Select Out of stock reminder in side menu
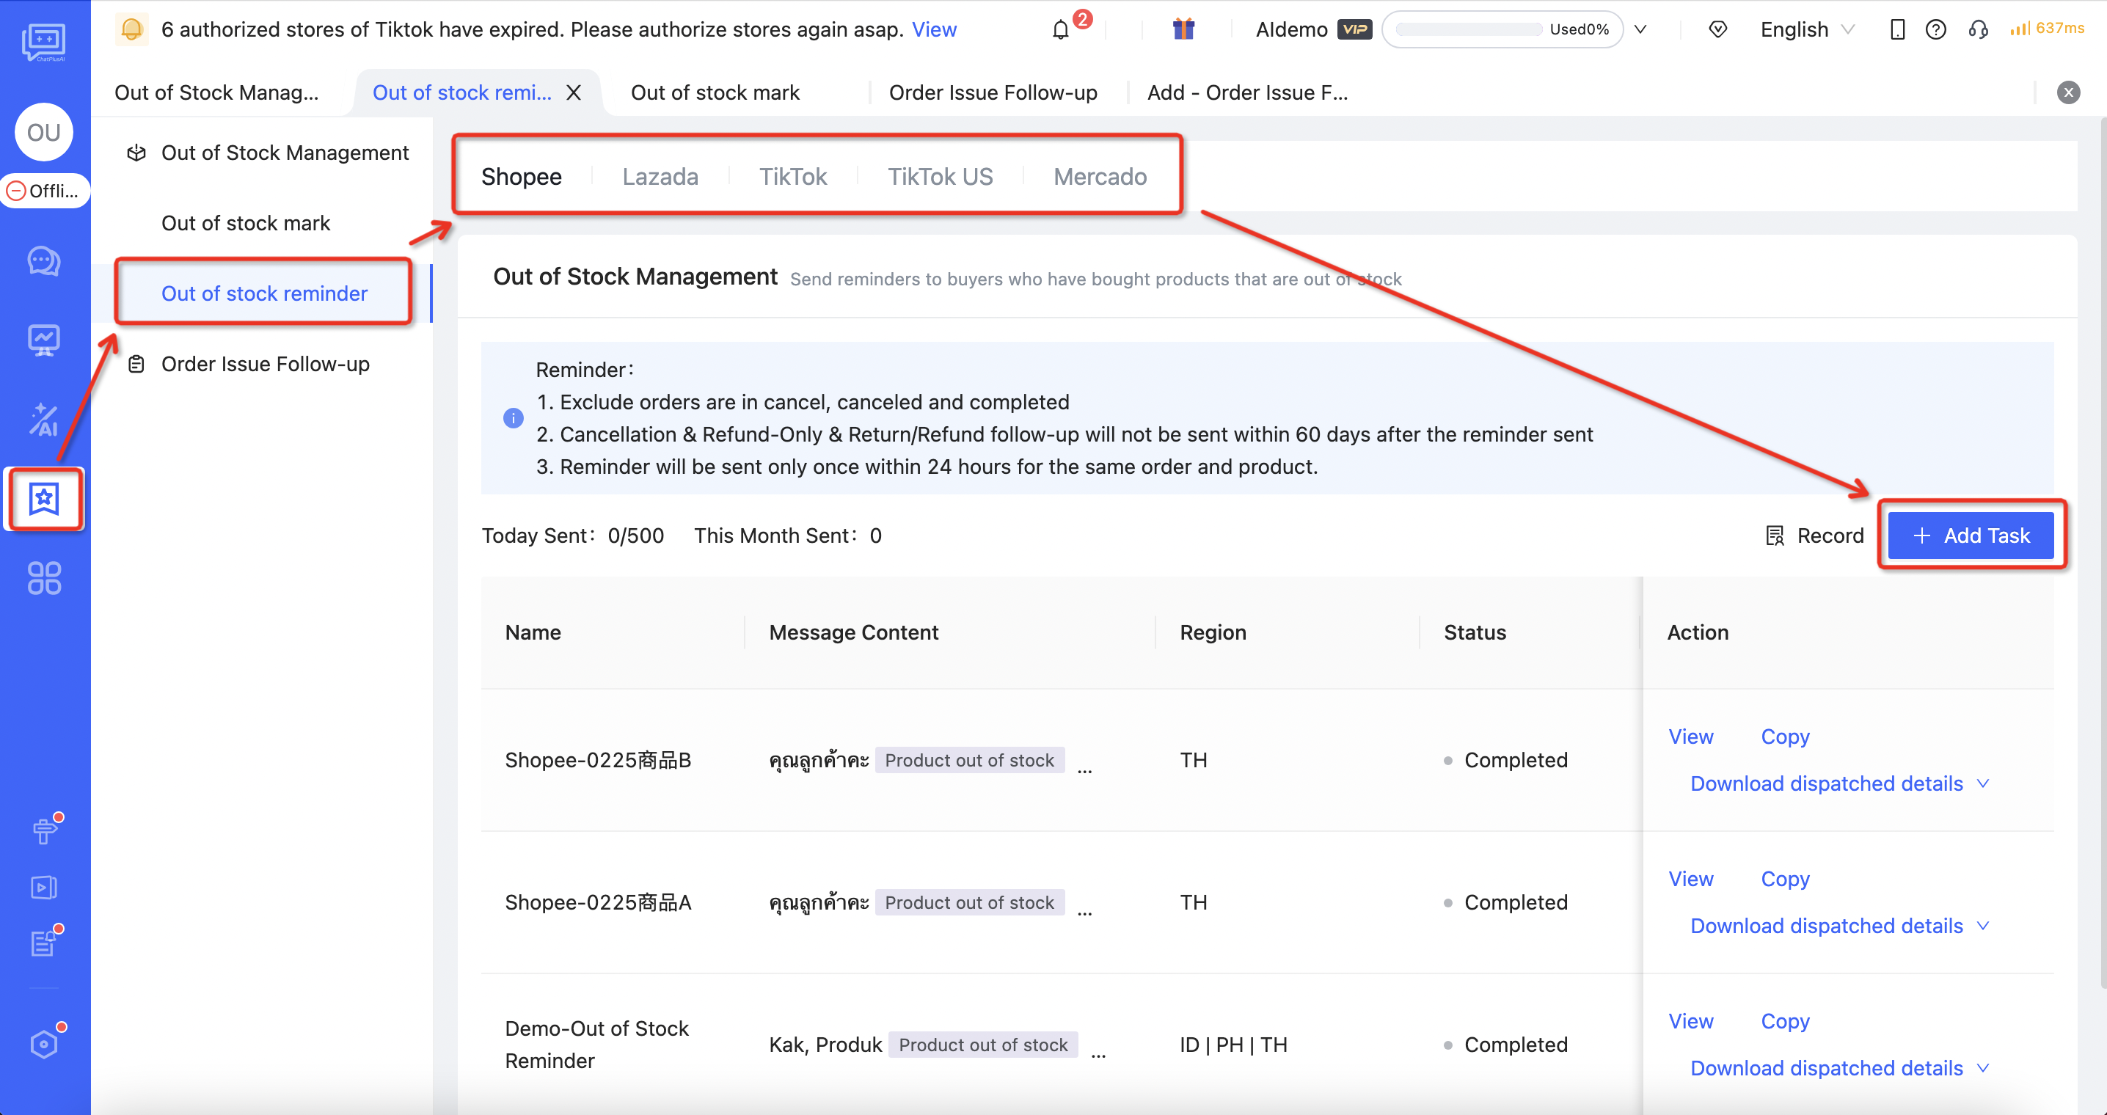Image resolution: width=2107 pixels, height=1115 pixels. click(x=263, y=293)
